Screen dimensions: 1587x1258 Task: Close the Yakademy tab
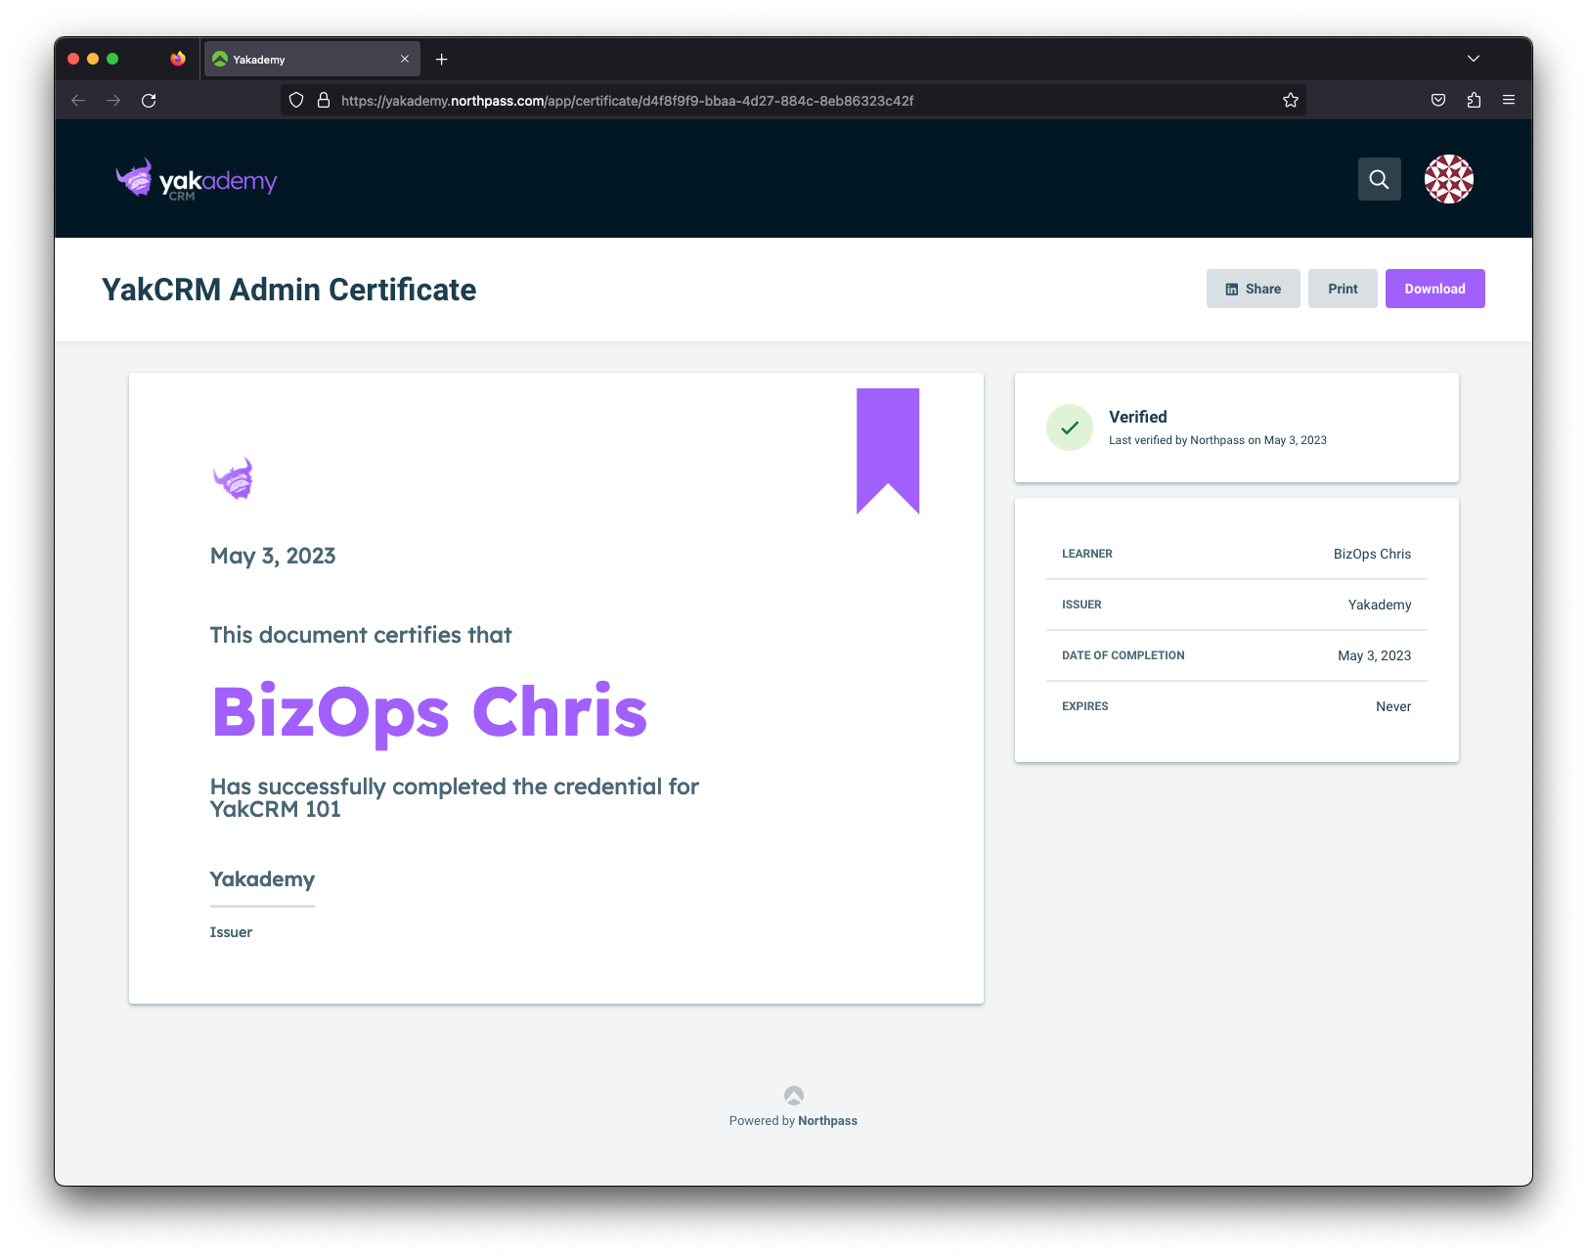pyautogui.click(x=404, y=59)
